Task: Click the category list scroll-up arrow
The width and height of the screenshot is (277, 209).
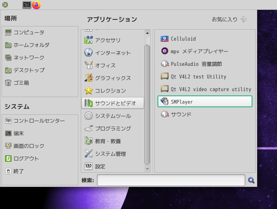Action: click(147, 33)
